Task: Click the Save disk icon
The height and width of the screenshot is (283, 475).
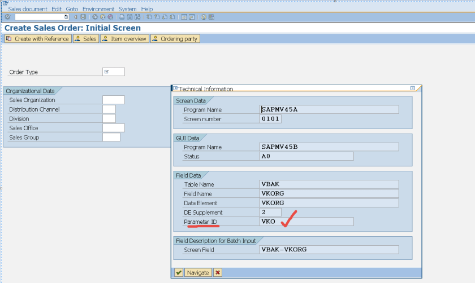Action: click(x=83, y=17)
